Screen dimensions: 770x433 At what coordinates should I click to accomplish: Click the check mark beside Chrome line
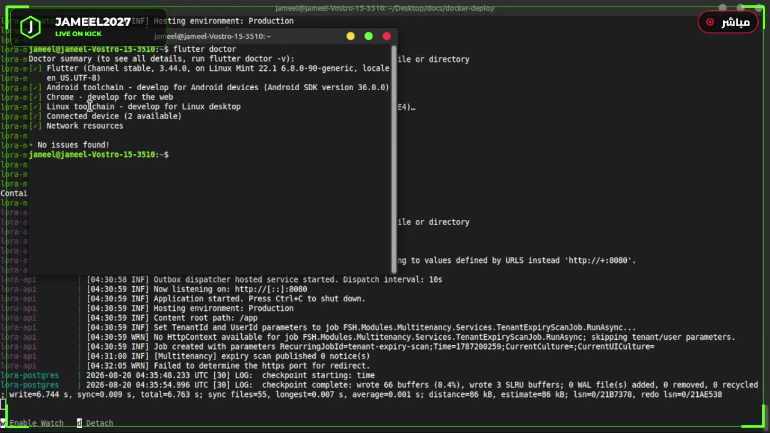(35, 97)
